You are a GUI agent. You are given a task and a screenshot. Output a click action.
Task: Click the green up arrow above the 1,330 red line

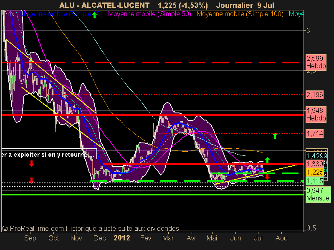(x=267, y=160)
